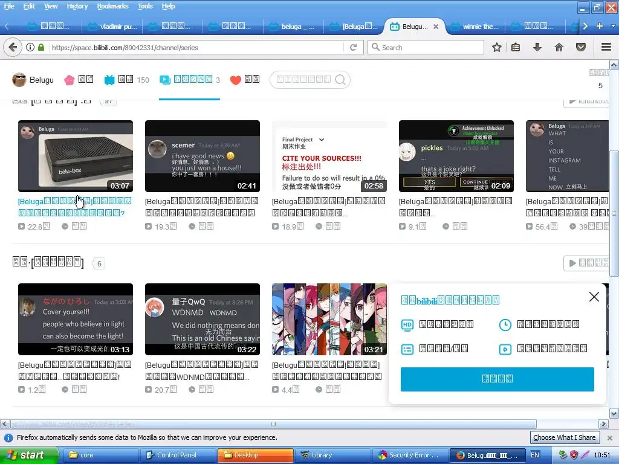Play all button for the 6-video series
This screenshot has width=619, height=464.
(x=586, y=263)
